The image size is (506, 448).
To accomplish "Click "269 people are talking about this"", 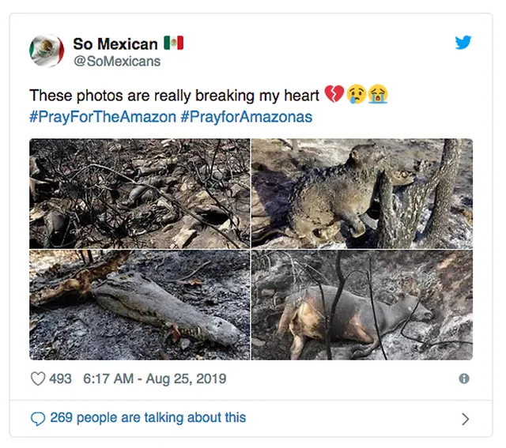I will pos(148,418).
